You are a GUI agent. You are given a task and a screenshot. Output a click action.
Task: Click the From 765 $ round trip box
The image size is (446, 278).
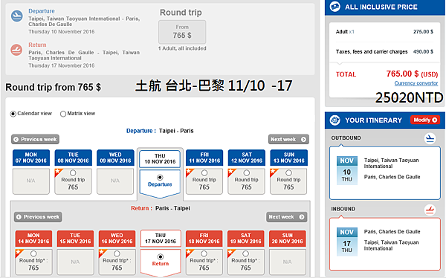pos(182,32)
